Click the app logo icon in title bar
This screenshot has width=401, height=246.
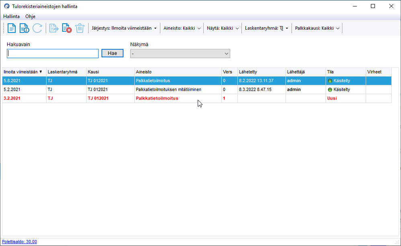(7, 6)
